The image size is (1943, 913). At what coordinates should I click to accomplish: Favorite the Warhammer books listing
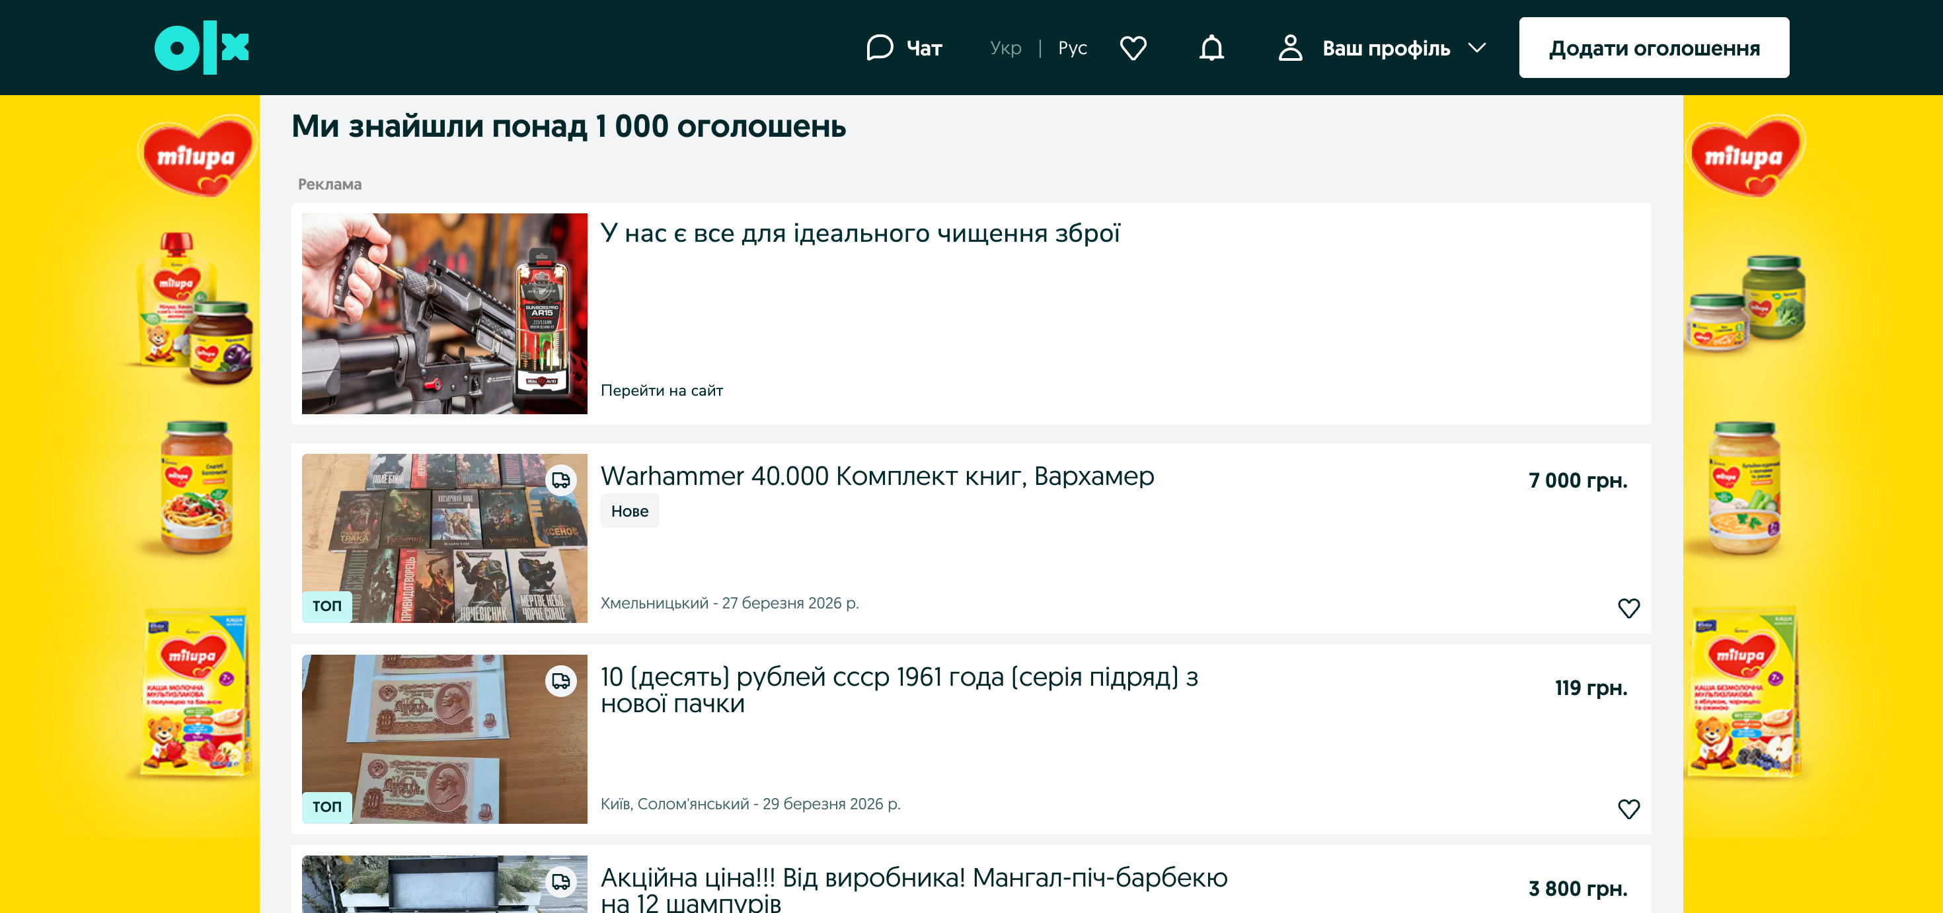pyautogui.click(x=1628, y=608)
